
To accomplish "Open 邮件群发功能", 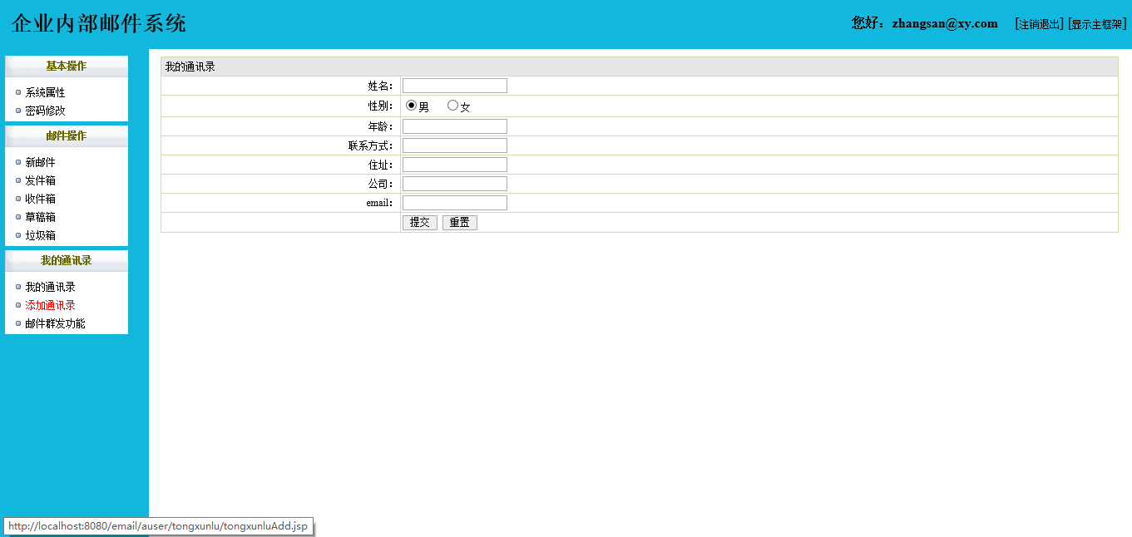I will (x=55, y=323).
